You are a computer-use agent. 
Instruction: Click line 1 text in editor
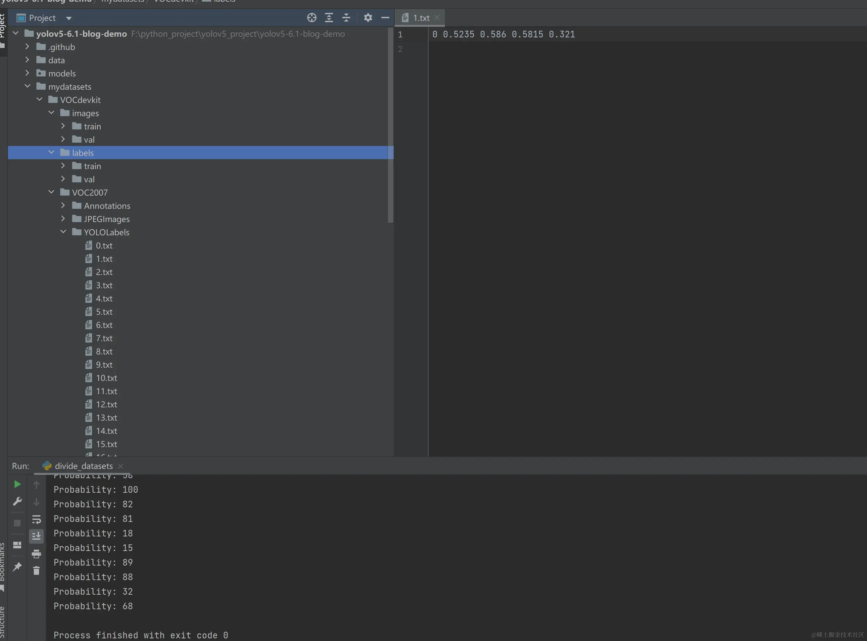point(504,34)
